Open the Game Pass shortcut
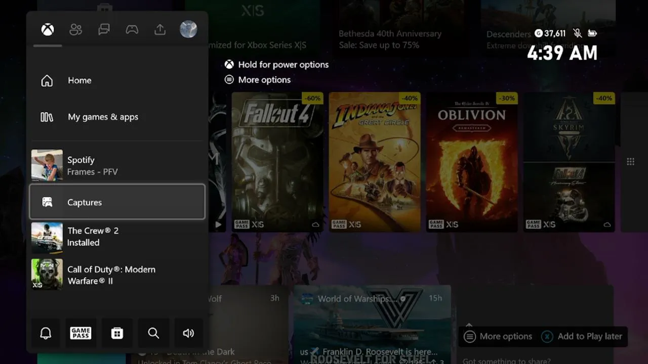This screenshot has height=364, width=648. (x=81, y=333)
